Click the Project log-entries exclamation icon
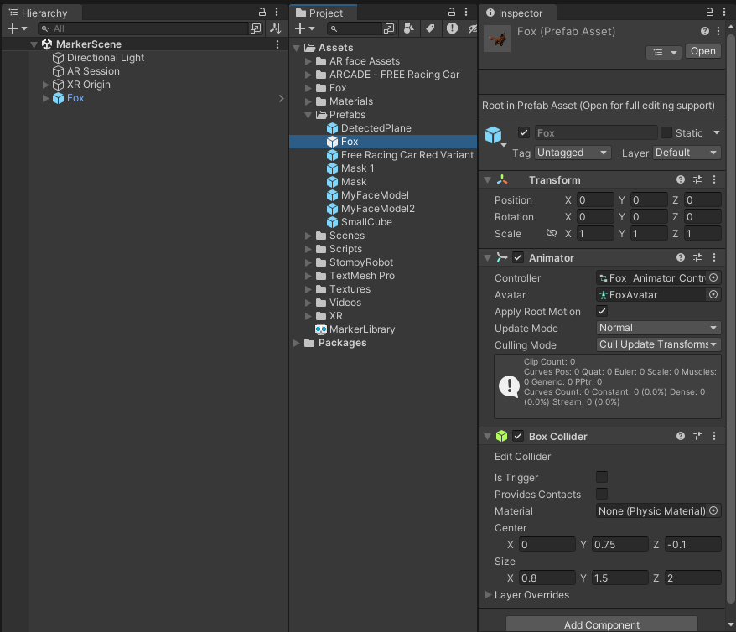The height and width of the screenshot is (632, 736). coord(452,28)
